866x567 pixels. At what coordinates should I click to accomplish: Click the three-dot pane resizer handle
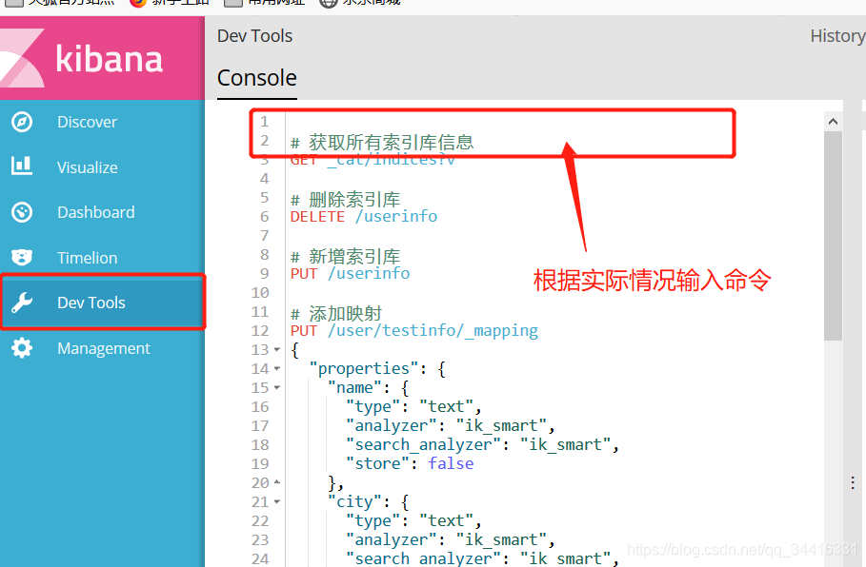853,483
